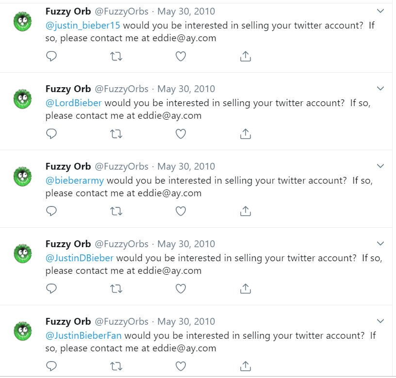This screenshot has height=378, width=396.
Task: Visit the @JustinDBieber profile mention
Action: pos(79,258)
